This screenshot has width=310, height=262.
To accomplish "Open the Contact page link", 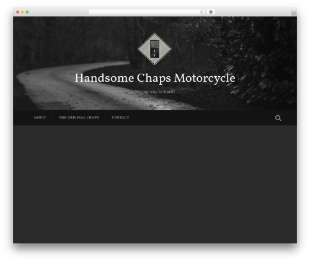I will [120, 118].
